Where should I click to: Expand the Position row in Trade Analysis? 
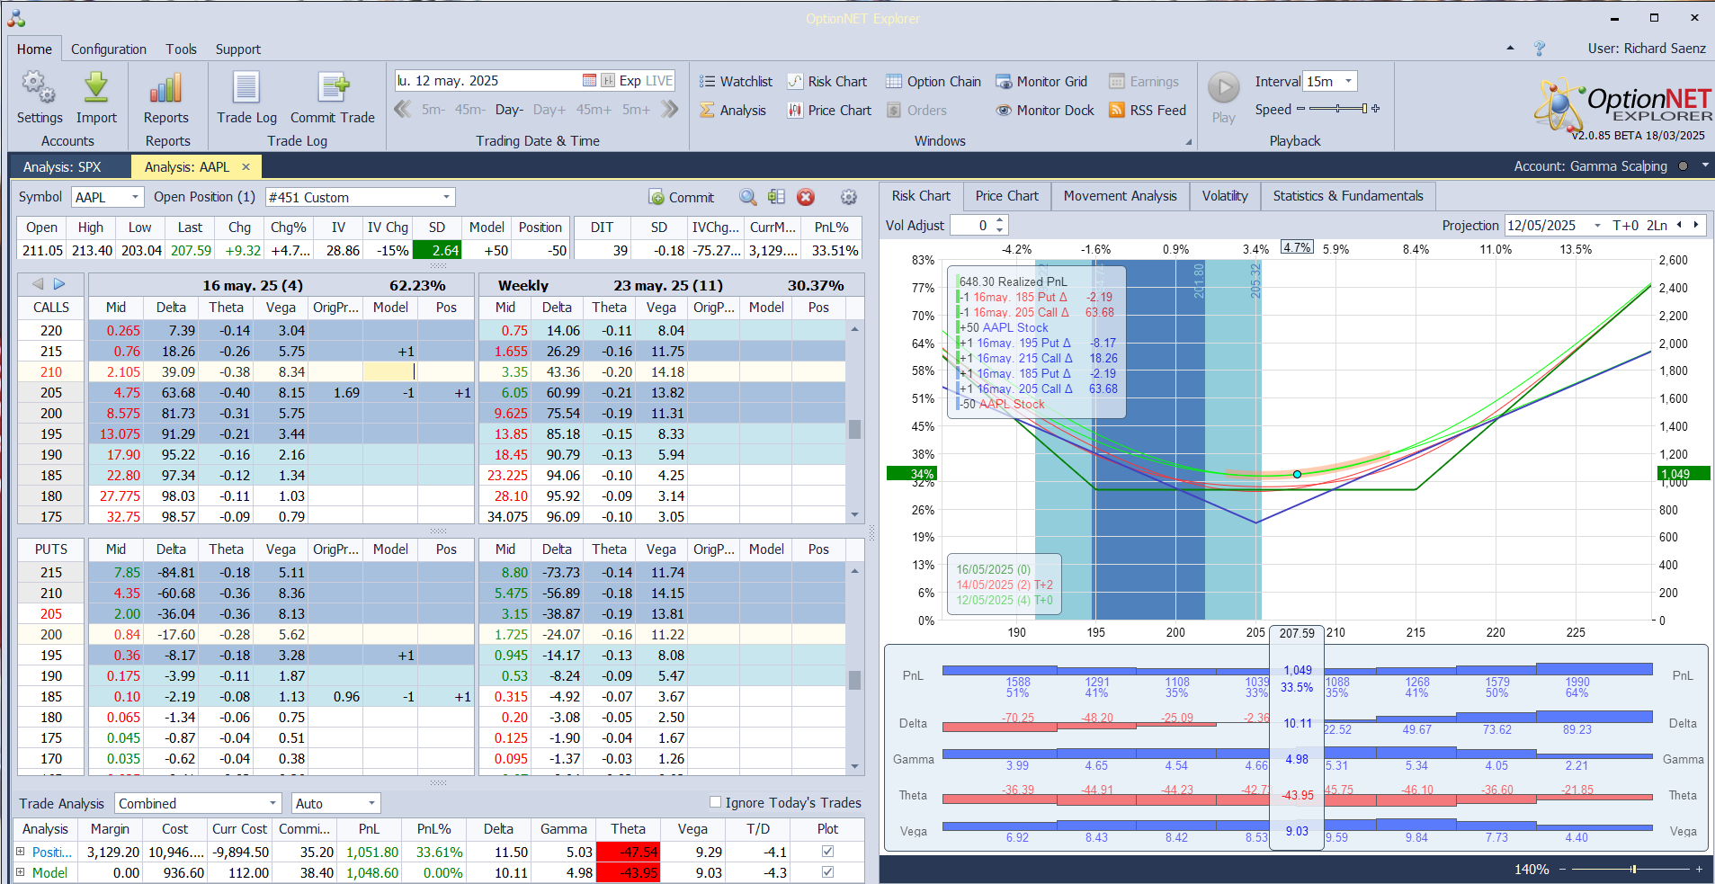tap(20, 851)
